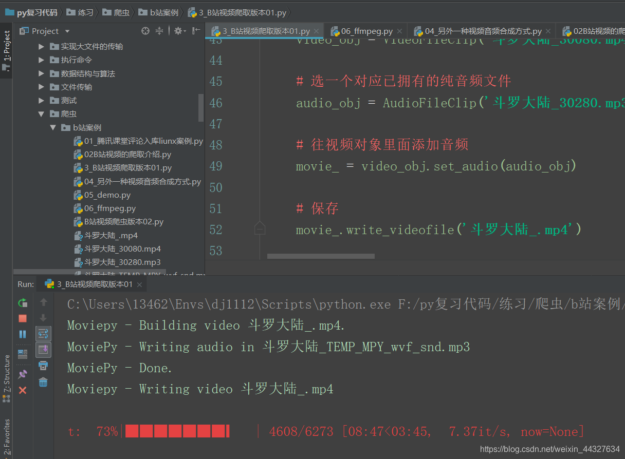
Task: Click the py复习代码 breadcrumb
Action: [31, 12]
